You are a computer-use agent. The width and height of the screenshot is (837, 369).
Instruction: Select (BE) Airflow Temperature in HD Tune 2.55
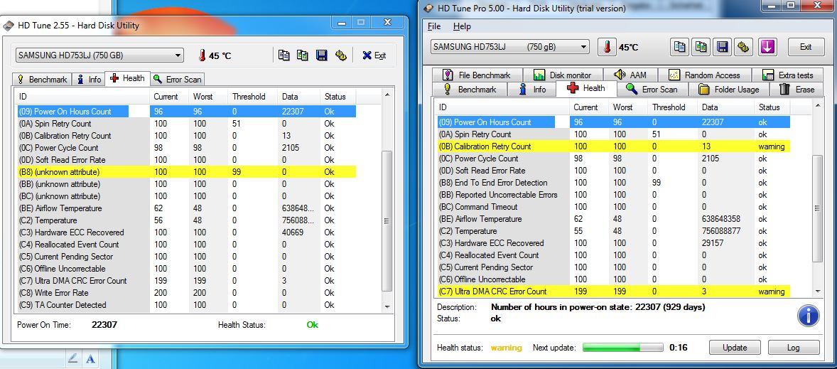(x=185, y=208)
